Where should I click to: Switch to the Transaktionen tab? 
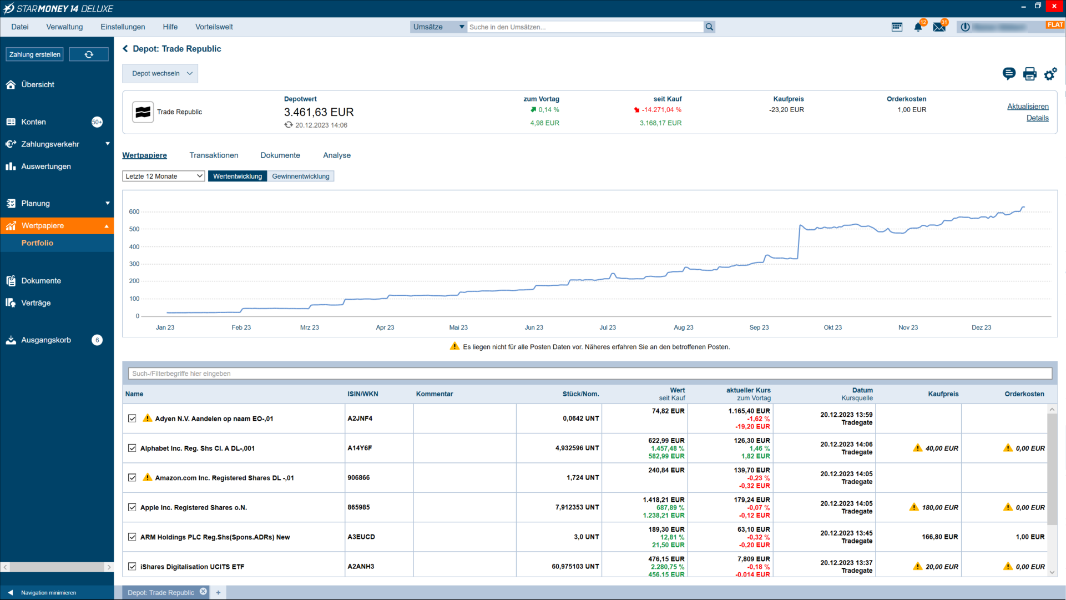tap(214, 155)
